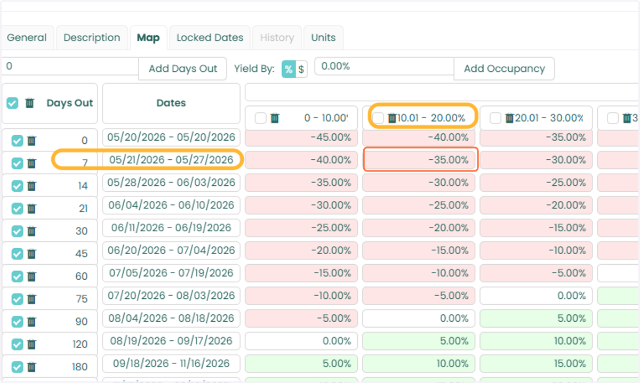Toggle the checkbox for Days Out 21
Viewport: 640px width, 383px height.
point(17,208)
